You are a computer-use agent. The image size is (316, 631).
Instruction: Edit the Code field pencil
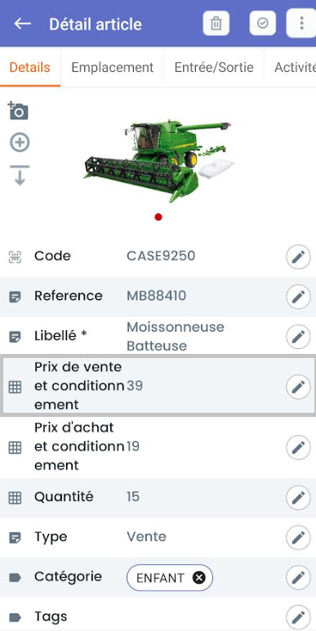(x=298, y=257)
